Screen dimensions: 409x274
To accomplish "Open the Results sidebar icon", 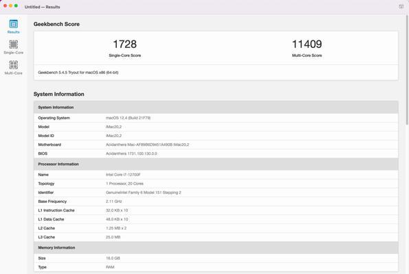I will pyautogui.click(x=13, y=27).
